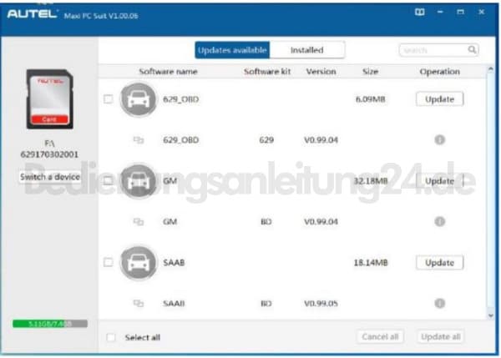
Task: Click the SD card device image
Action: 50,99
